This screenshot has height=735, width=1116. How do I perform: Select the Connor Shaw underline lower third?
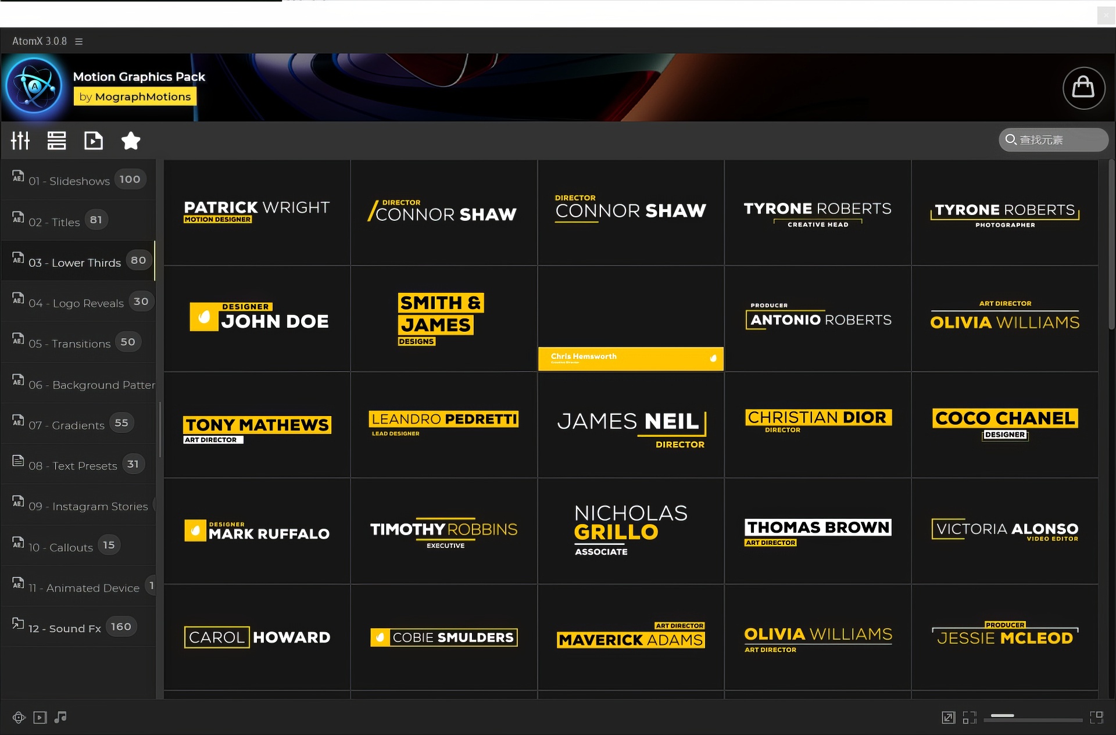click(631, 213)
